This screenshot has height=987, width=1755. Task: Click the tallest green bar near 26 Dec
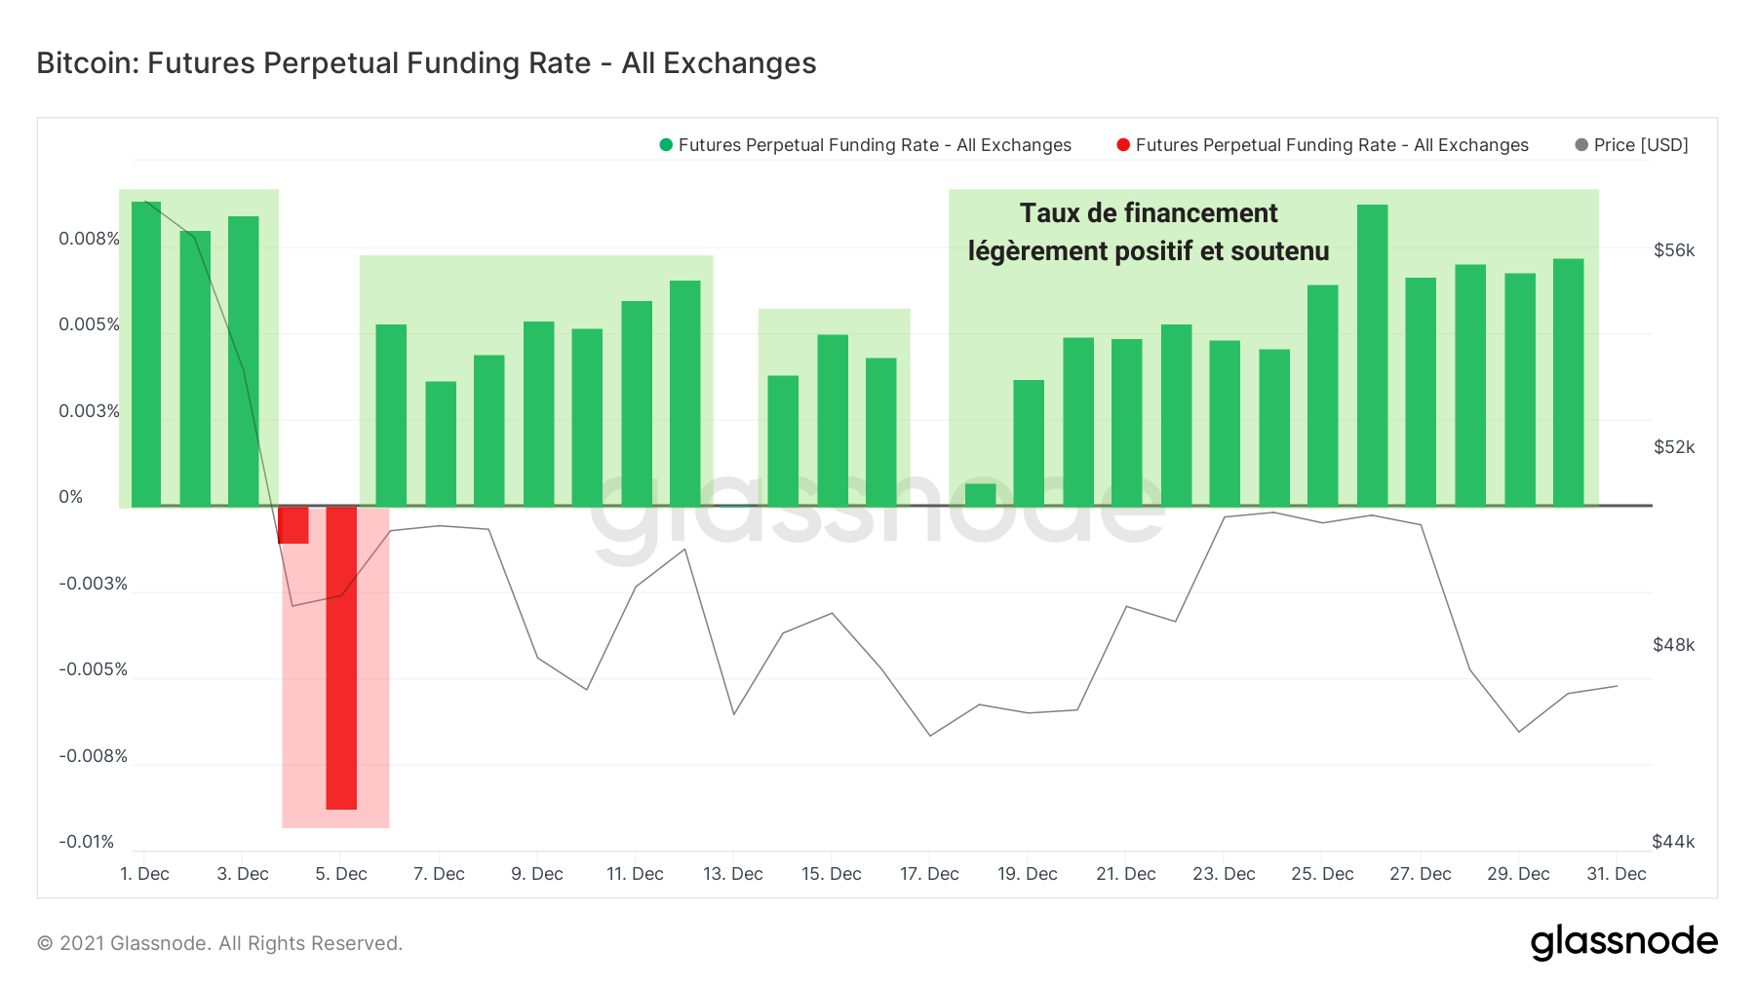[x=1372, y=356]
